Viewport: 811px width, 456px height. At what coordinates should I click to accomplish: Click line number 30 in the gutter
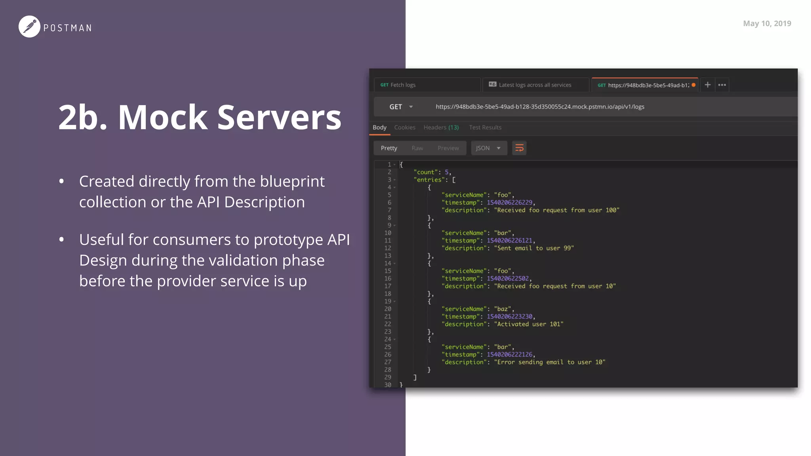(x=388, y=385)
